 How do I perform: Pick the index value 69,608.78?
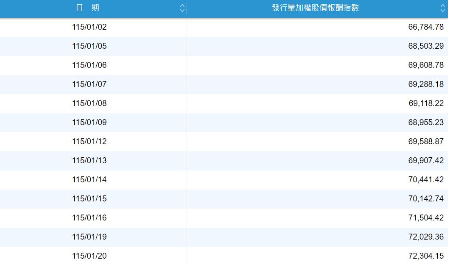click(426, 65)
